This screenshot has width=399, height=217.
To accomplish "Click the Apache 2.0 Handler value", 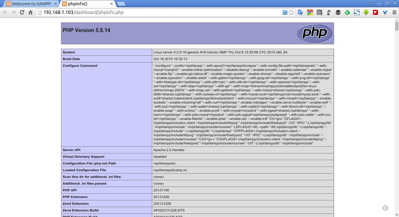I will coord(169,150).
